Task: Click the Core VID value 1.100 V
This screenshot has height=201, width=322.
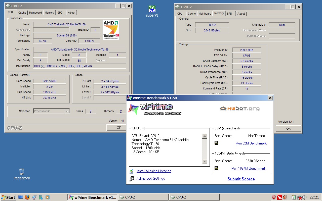Action: tap(89, 41)
